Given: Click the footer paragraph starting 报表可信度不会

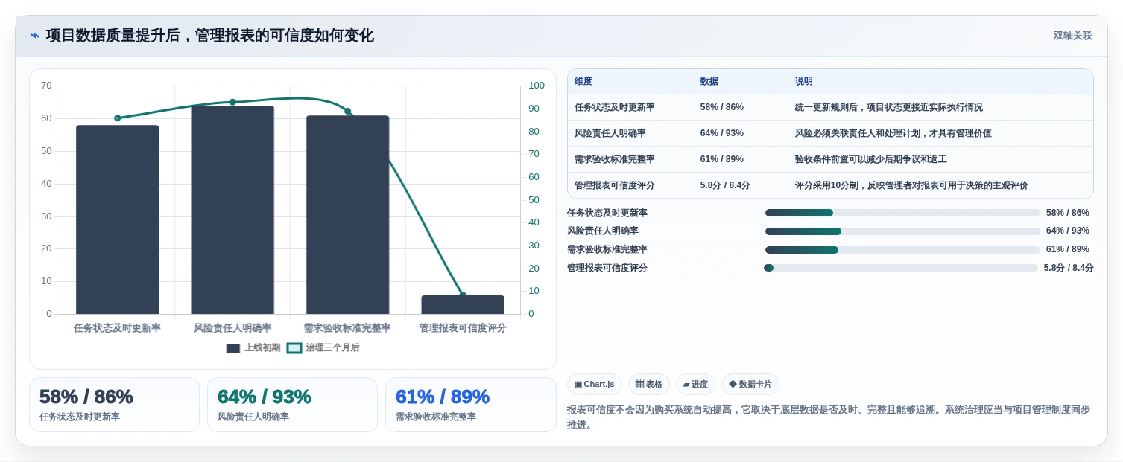Looking at the screenshot, I should 829,417.
